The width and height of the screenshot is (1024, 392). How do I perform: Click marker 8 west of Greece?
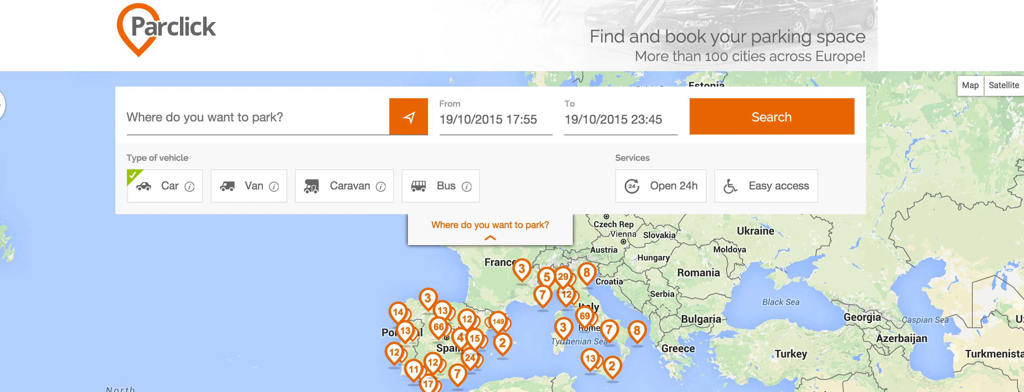637,331
